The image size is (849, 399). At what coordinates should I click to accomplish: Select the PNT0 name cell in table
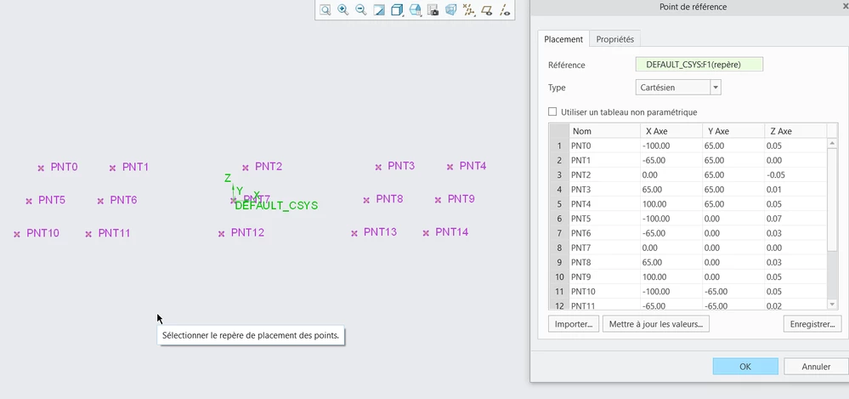point(604,145)
